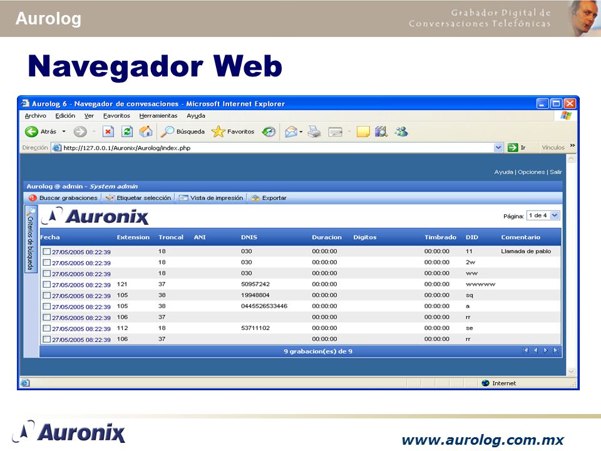
Task: Check the recording row with DNIS 53711102
Action: (x=47, y=328)
